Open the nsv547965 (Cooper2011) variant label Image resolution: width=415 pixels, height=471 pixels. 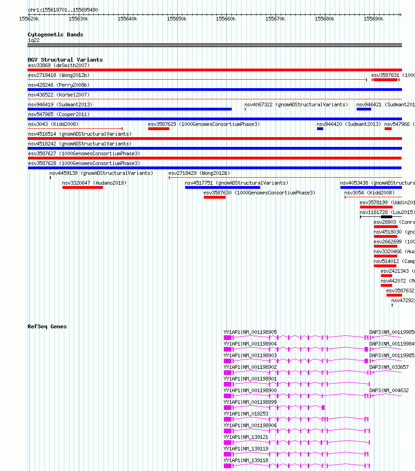click(59, 114)
